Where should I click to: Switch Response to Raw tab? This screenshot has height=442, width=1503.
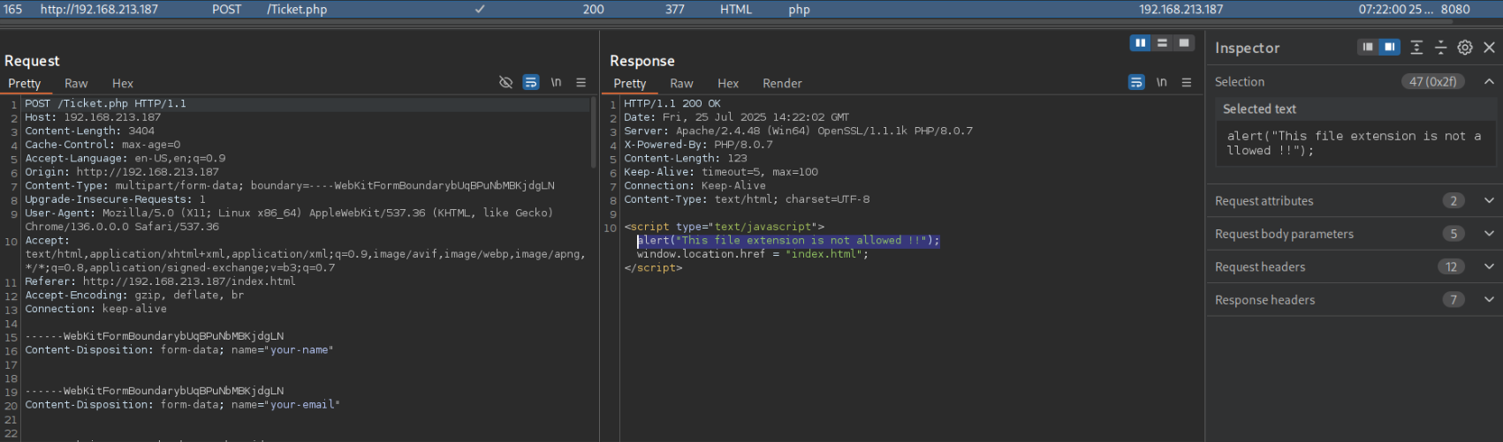tap(681, 83)
